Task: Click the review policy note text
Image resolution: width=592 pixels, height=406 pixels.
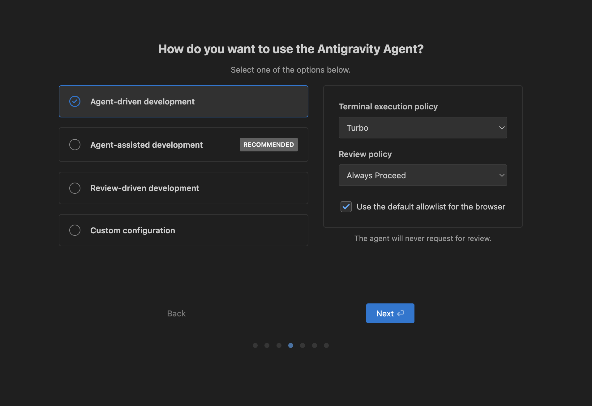Action: tap(423, 238)
